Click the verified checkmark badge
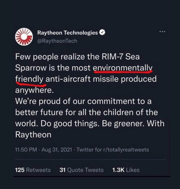 click(102, 32)
